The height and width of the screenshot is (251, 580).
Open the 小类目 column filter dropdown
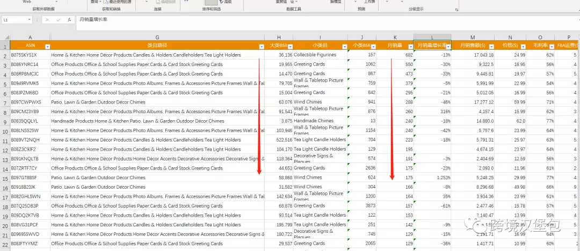click(x=344, y=47)
